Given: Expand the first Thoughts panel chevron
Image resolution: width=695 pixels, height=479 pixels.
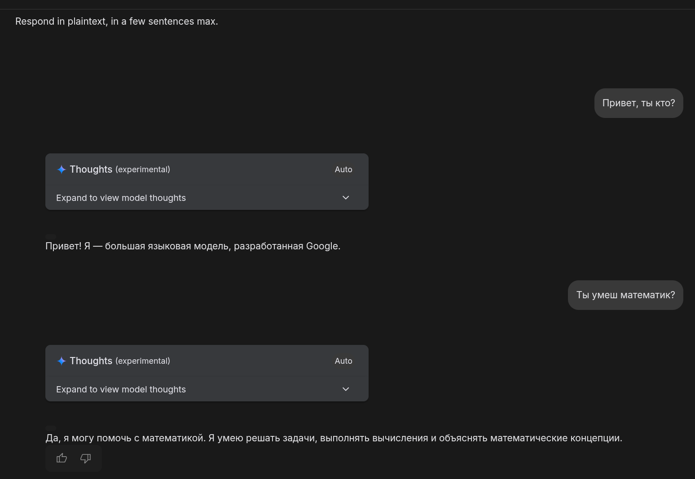Looking at the screenshot, I should [346, 198].
